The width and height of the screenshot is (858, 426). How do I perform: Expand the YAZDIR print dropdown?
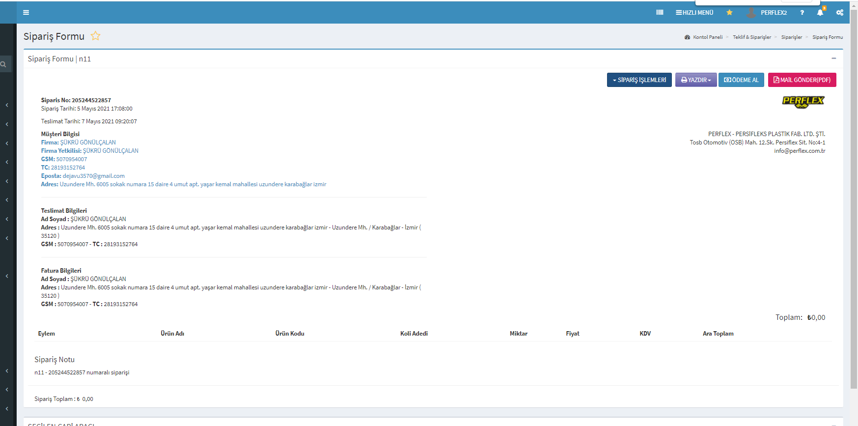point(695,80)
